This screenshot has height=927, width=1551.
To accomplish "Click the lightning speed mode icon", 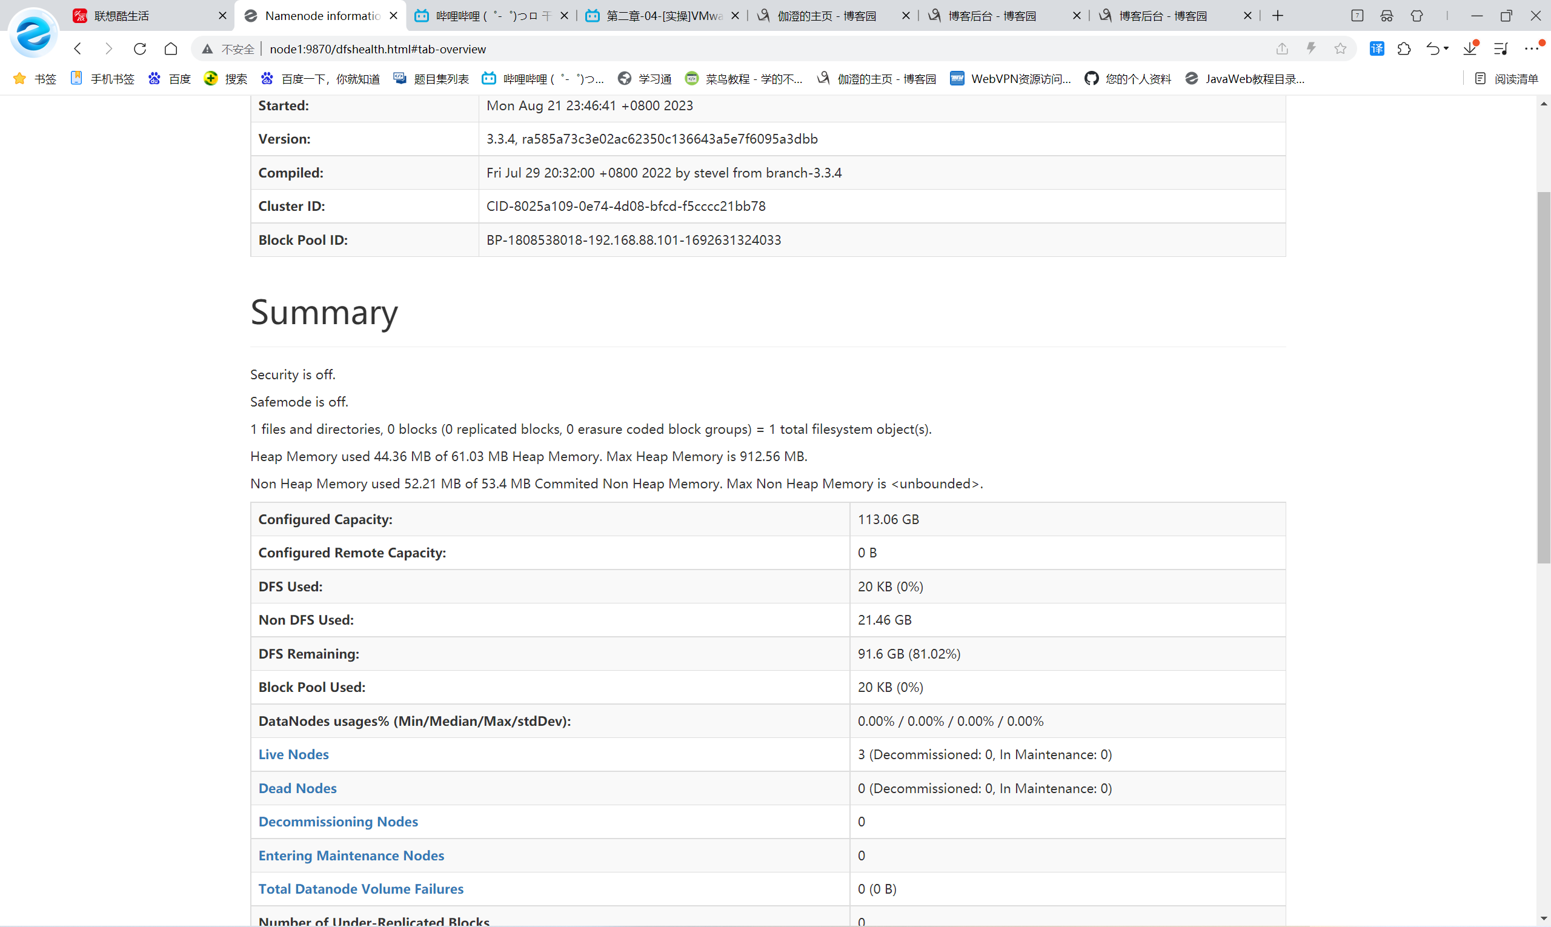I will pyautogui.click(x=1311, y=48).
